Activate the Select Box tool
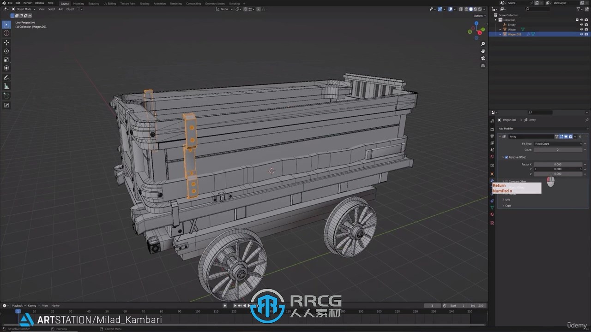 [x=6, y=24]
